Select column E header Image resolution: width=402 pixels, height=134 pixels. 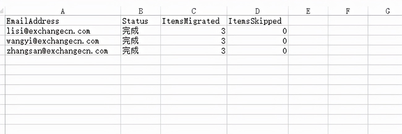pos(308,11)
